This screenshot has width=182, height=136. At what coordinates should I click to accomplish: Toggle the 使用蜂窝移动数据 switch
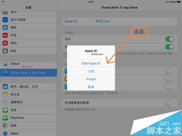(170, 103)
